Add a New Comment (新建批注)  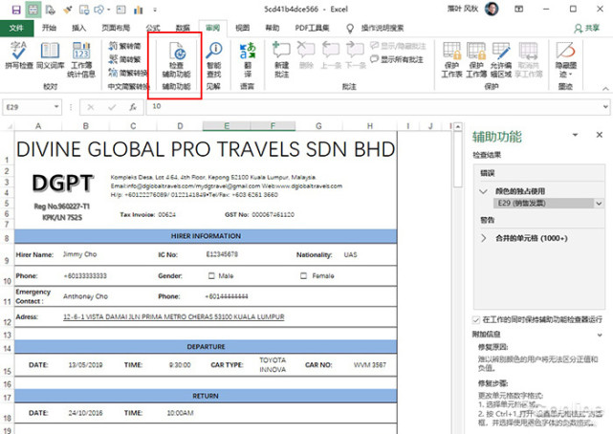pyautogui.click(x=281, y=59)
